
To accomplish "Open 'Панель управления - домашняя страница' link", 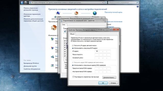I will [x=31, y=9].
